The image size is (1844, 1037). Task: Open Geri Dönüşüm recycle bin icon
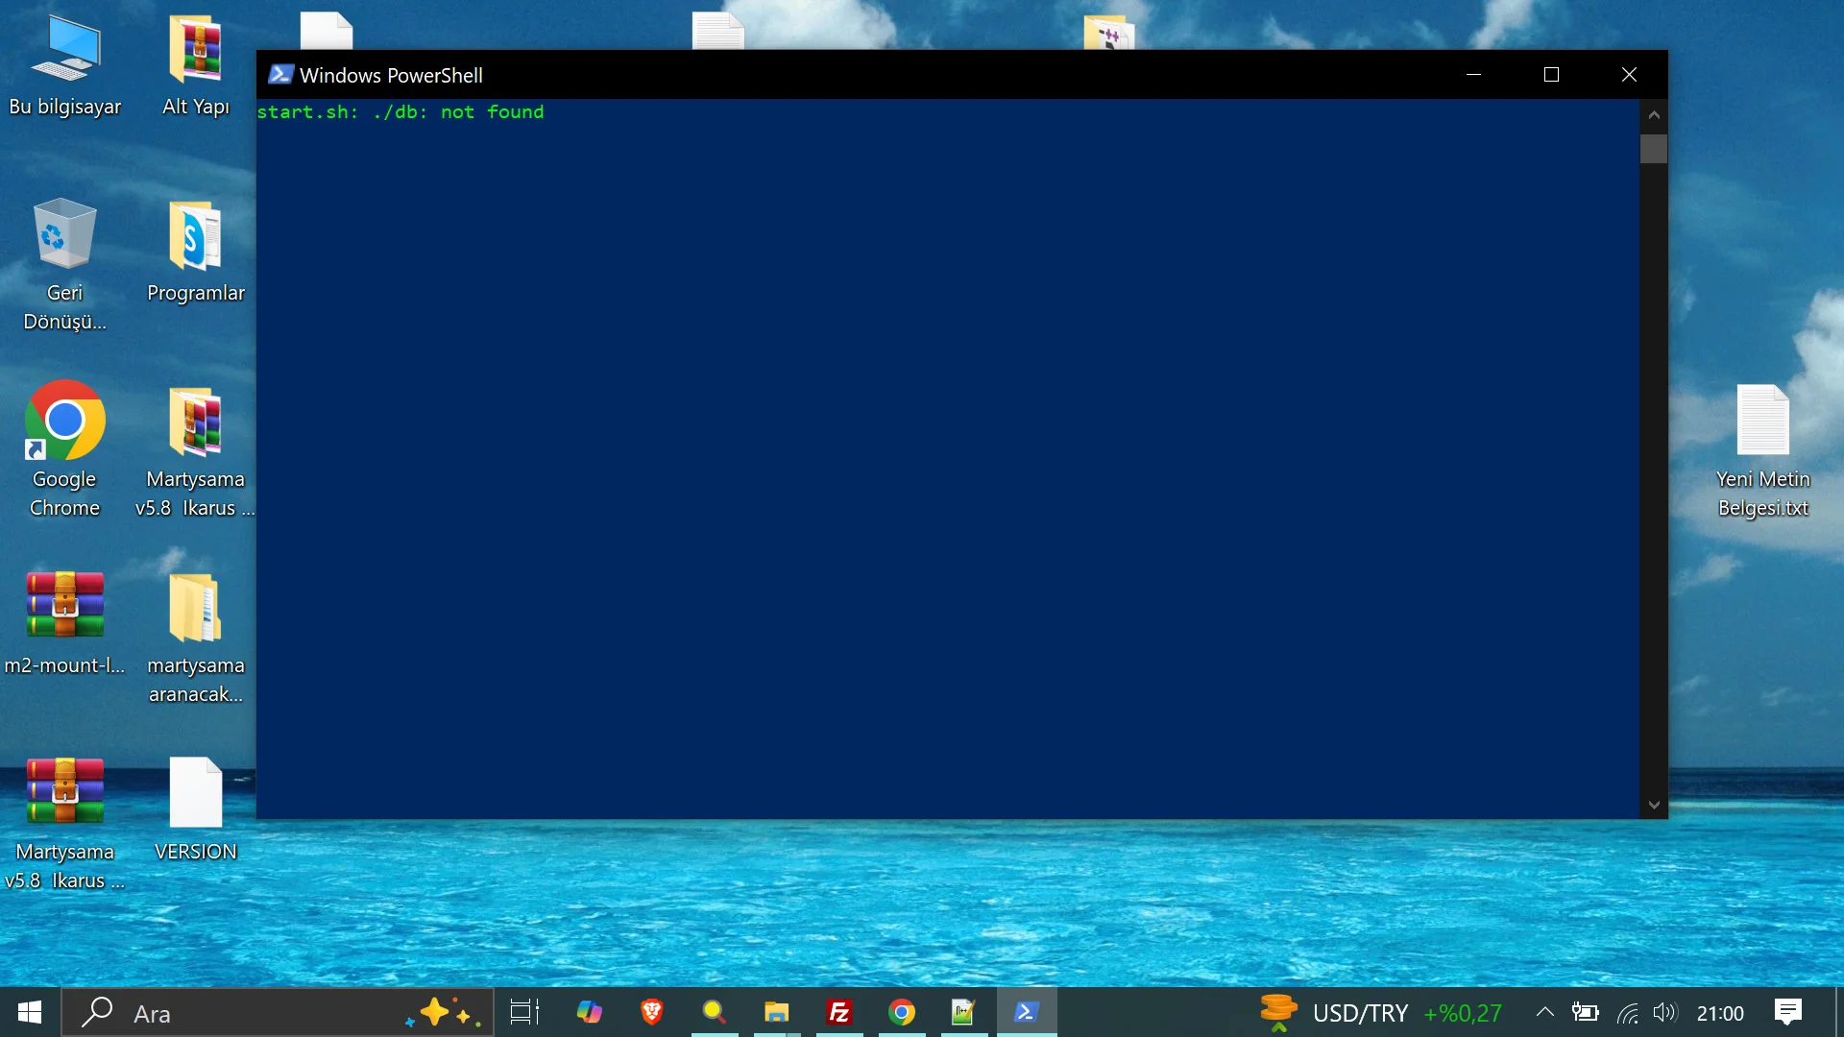[x=65, y=265]
